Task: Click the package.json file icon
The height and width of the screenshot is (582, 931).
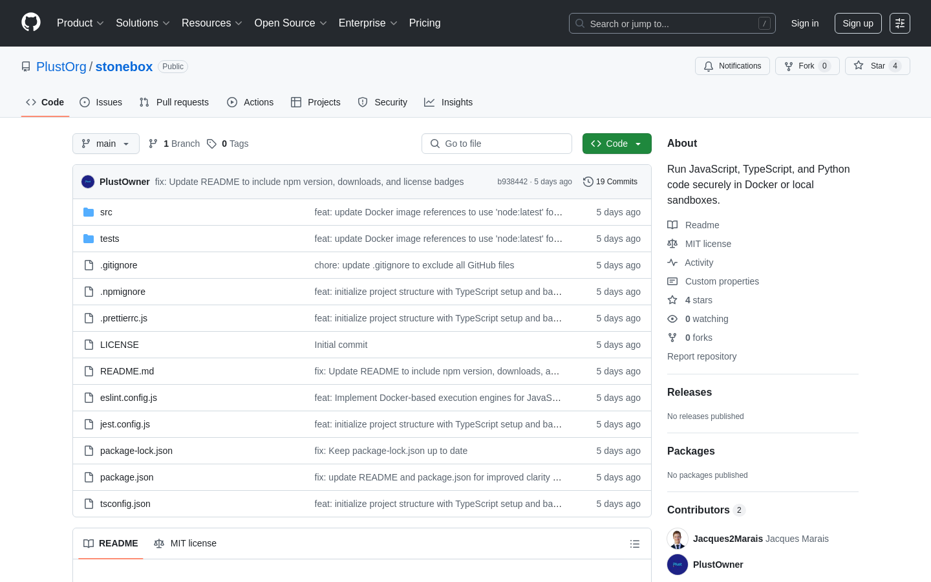Action: point(89,477)
